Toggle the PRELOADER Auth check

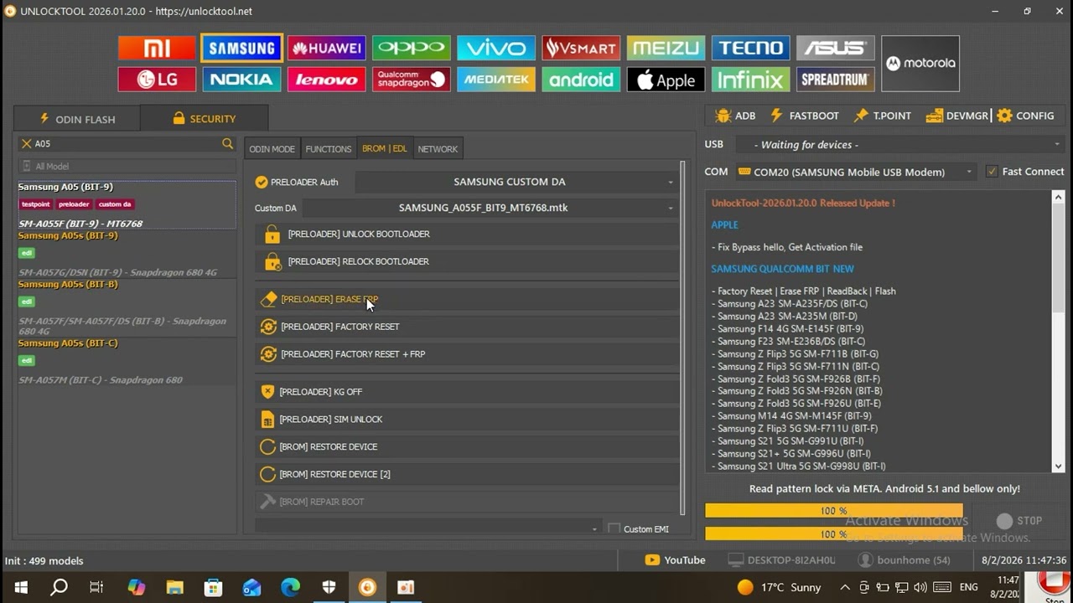pyautogui.click(x=262, y=182)
